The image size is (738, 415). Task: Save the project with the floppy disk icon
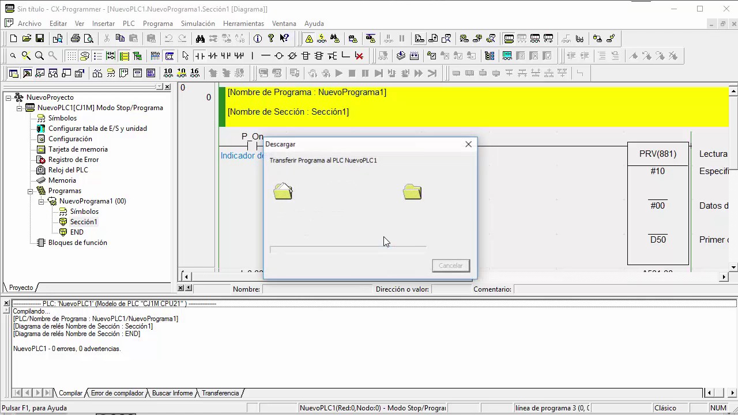click(x=40, y=39)
